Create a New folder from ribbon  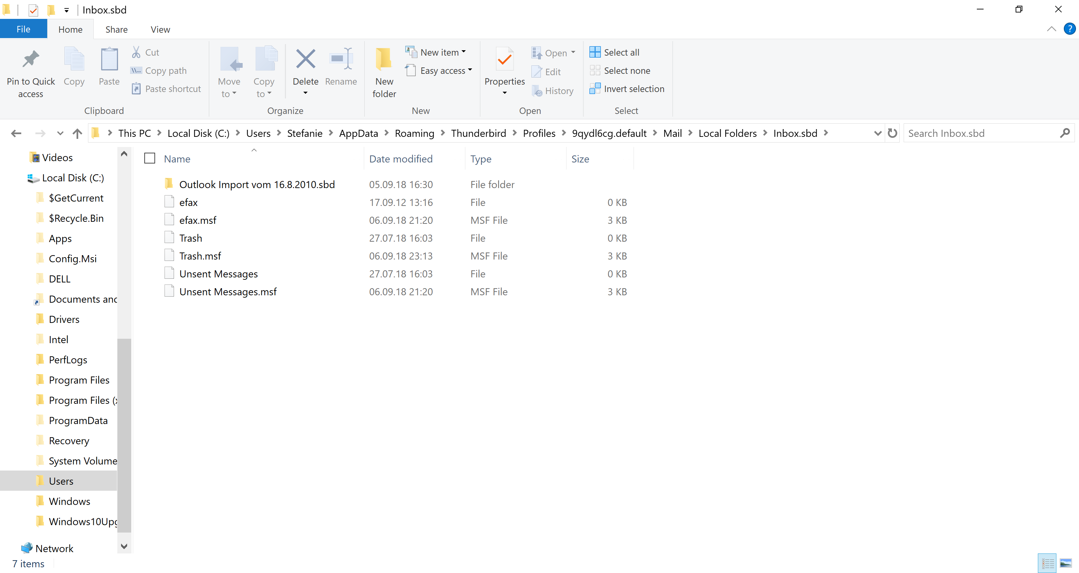pos(384,71)
